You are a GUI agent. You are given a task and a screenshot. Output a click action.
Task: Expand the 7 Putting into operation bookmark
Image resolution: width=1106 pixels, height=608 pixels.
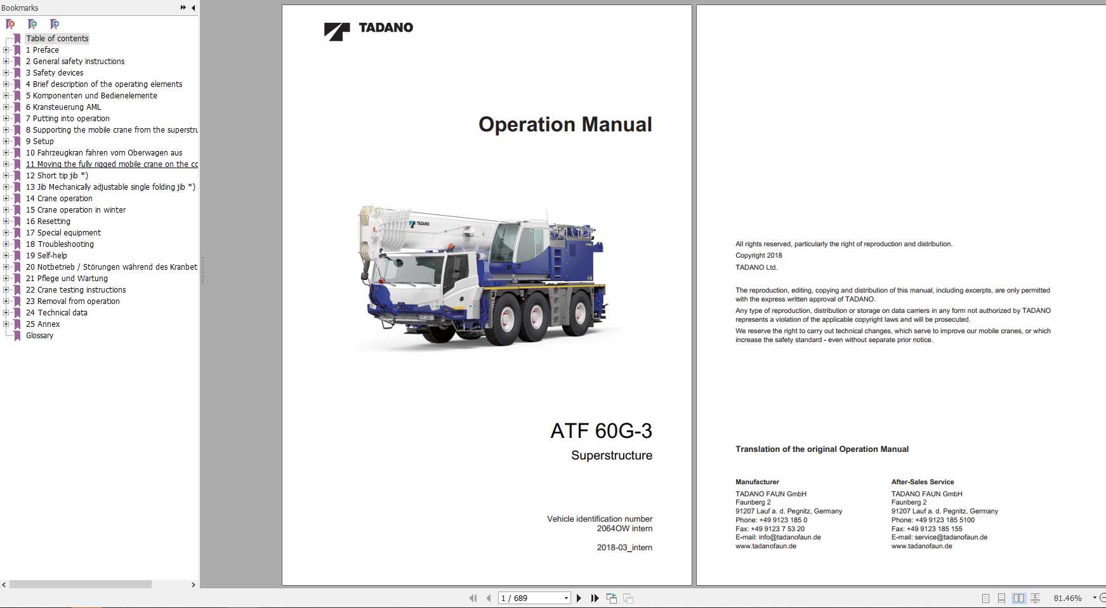(6, 118)
